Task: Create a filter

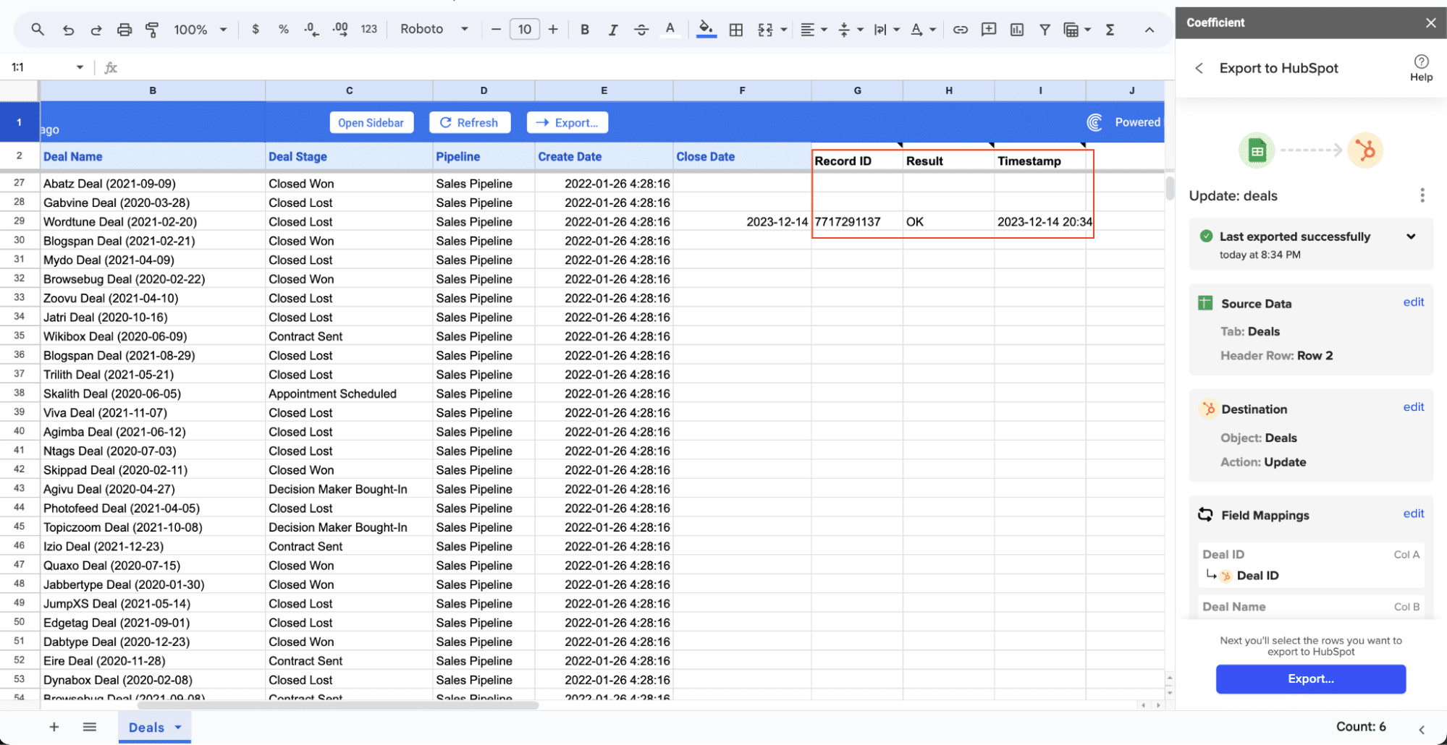Action: [1045, 30]
